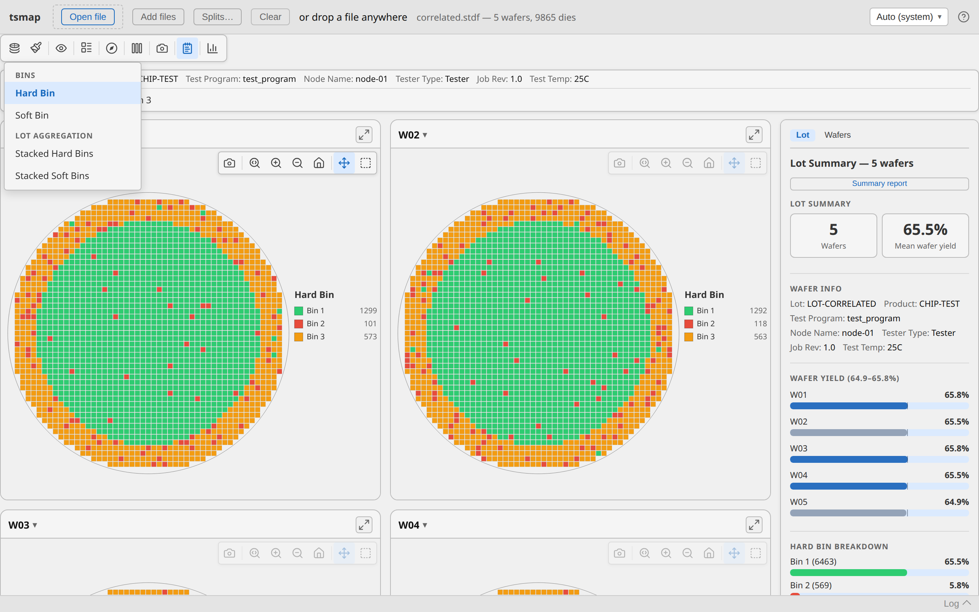Toggle box select mode on W02 plot
Image resolution: width=979 pixels, height=612 pixels.
point(756,163)
